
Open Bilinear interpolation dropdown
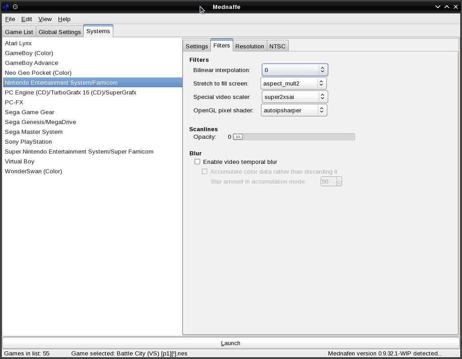295,70
